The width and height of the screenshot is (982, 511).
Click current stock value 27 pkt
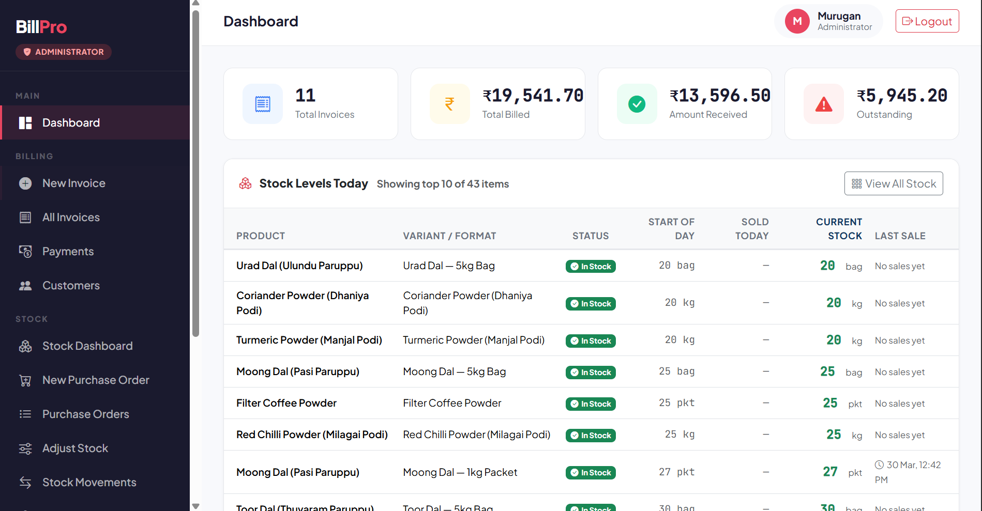[842, 472]
